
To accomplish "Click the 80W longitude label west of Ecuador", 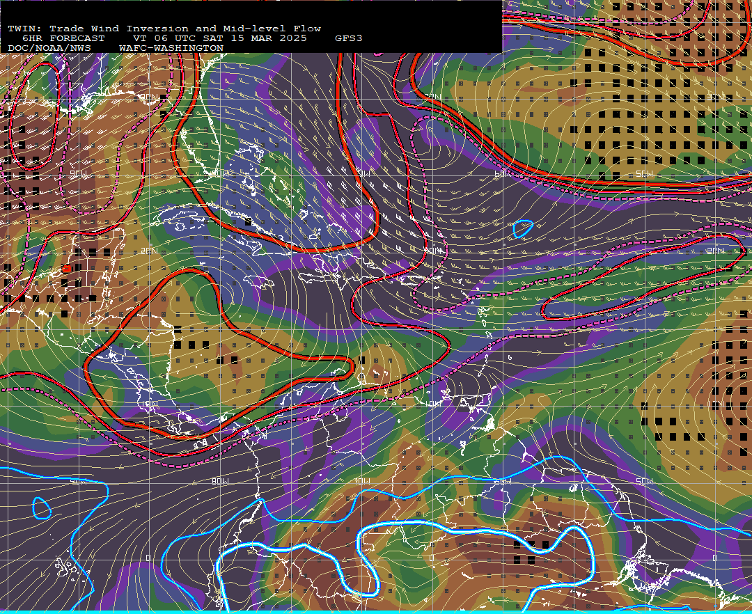I will pyautogui.click(x=220, y=481).
